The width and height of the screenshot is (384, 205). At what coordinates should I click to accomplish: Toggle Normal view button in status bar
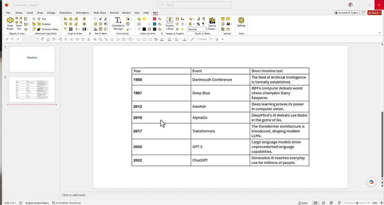click(x=316, y=203)
